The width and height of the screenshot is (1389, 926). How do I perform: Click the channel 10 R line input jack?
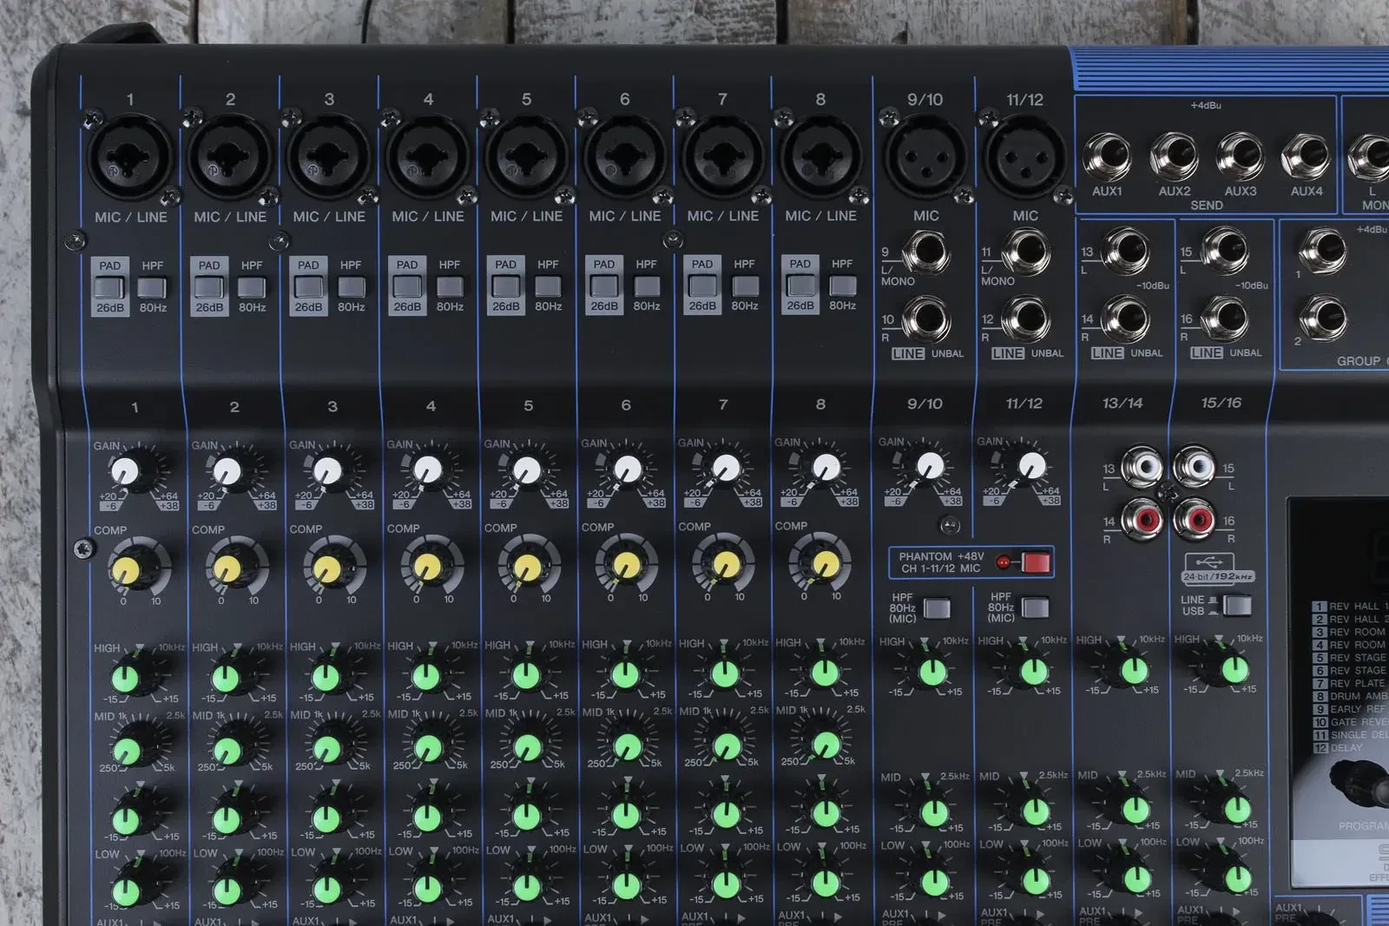tap(925, 319)
